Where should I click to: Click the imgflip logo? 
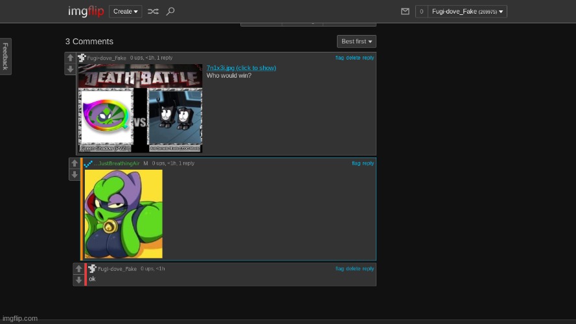coord(86,12)
